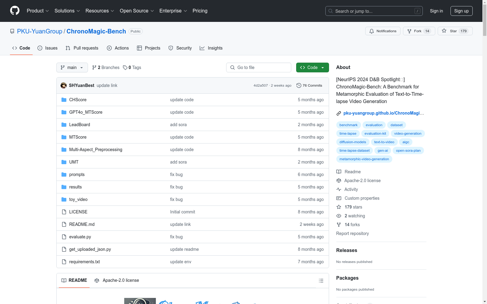This screenshot has width=487, height=304.
Task: Click the Sign up button
Action: [x=461, y=11]
